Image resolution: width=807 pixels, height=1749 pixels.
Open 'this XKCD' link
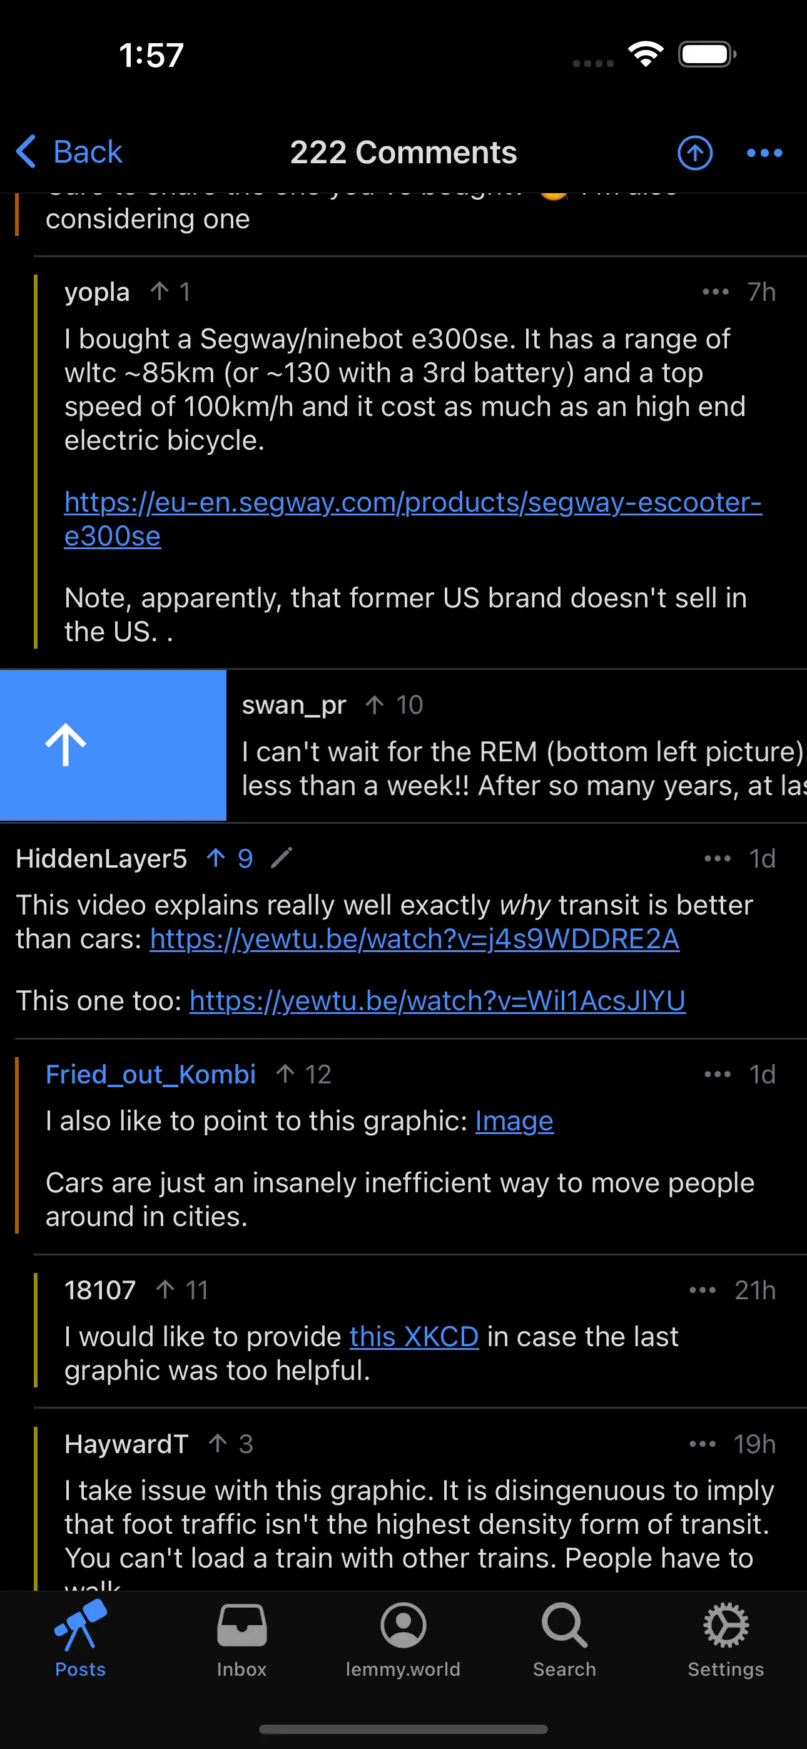click(x=414, y=1336)
